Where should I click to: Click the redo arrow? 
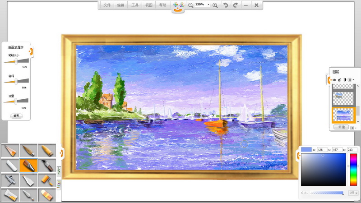pos(235,5)
